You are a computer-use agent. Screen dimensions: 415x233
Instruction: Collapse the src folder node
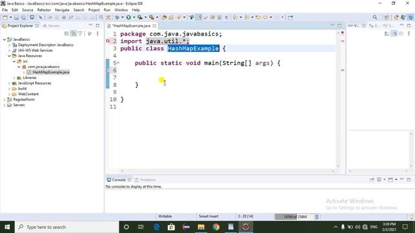14,61
